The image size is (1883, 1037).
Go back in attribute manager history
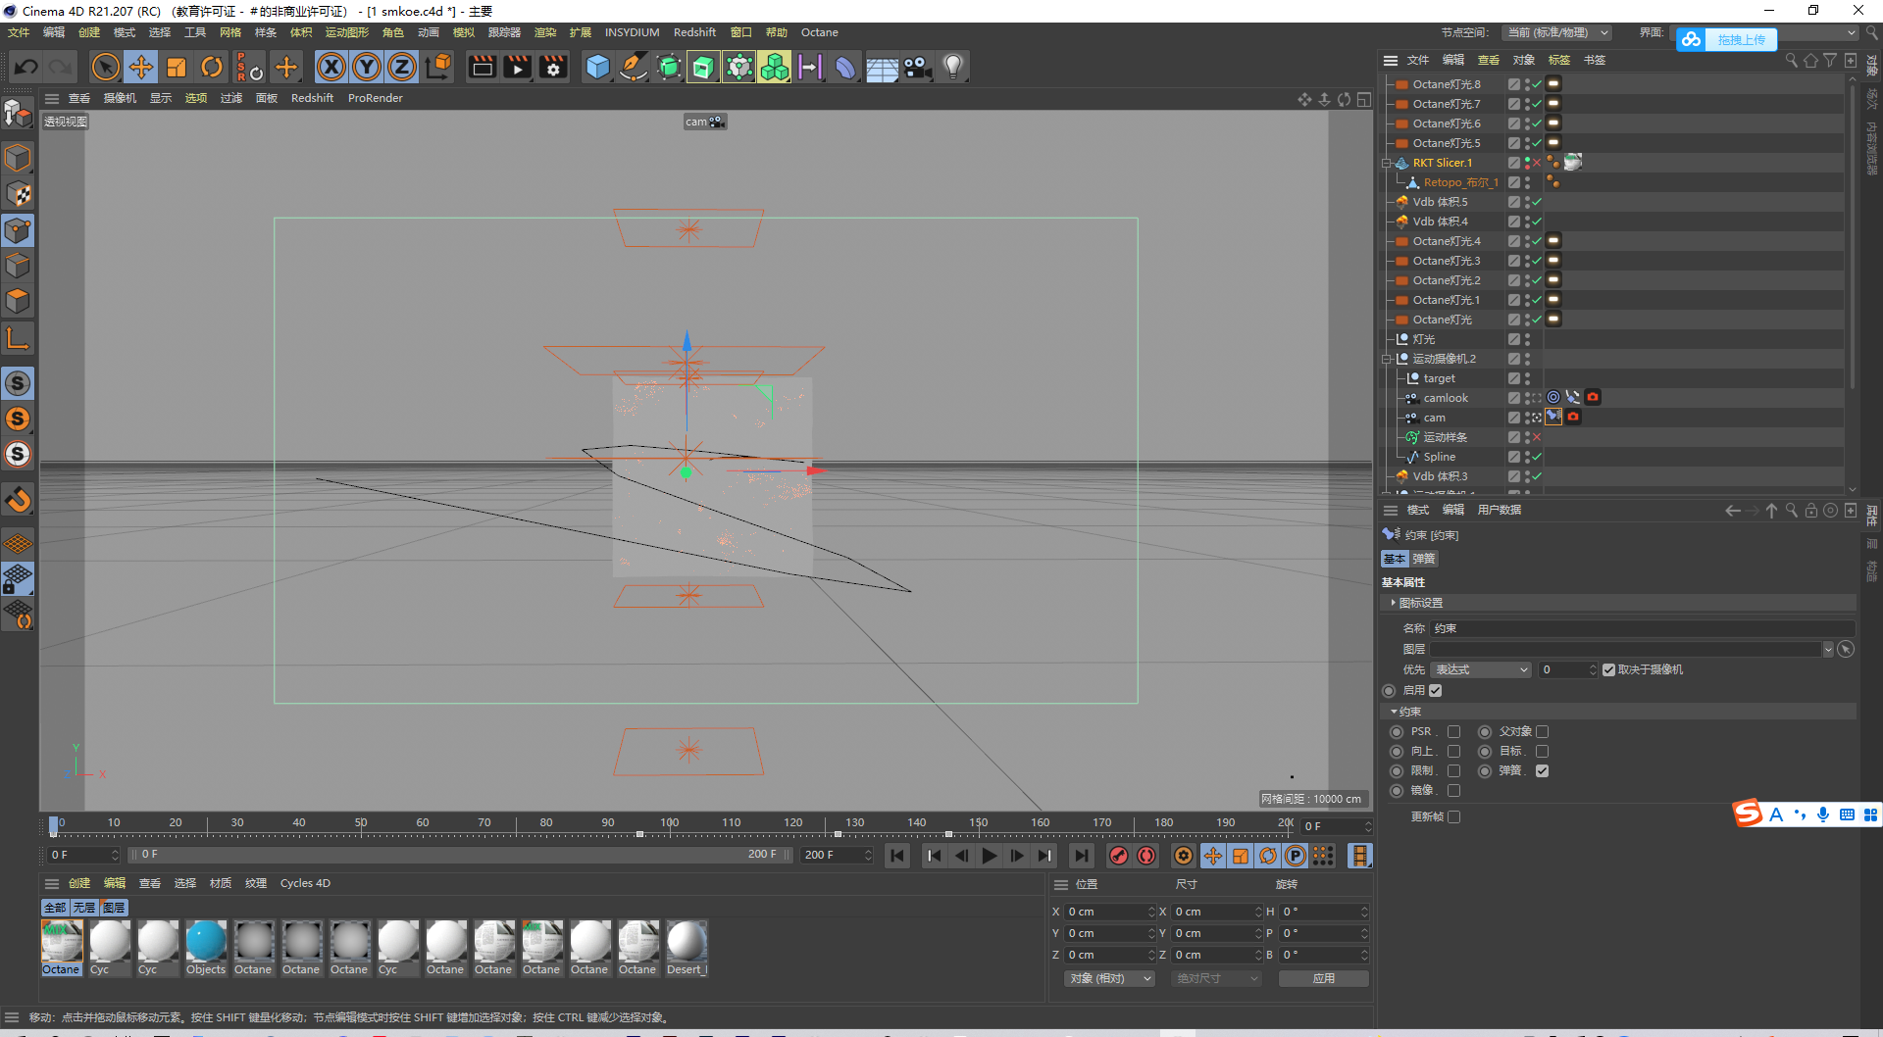click(x=1733, y=511)
